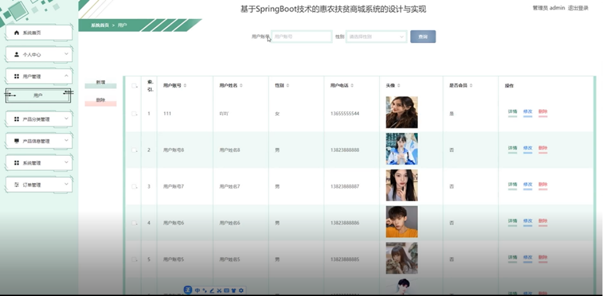Collapse 用户管理 menu chevron
Viewport: 603px width, 296px height.
coord(66,76)
